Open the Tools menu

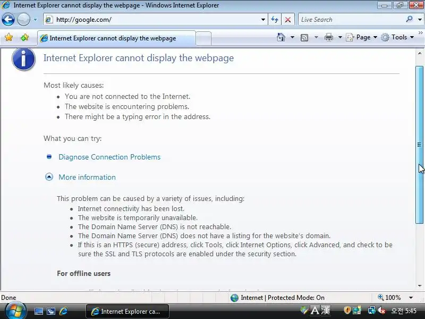pos(397,37)
